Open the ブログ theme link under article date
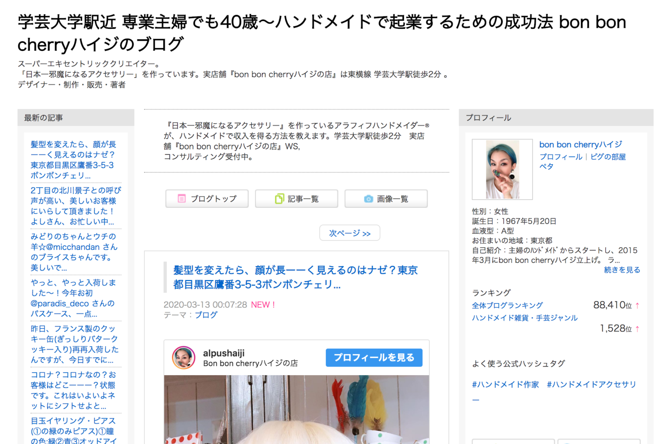Screen dimensions: 664x444 coord(206,315)
